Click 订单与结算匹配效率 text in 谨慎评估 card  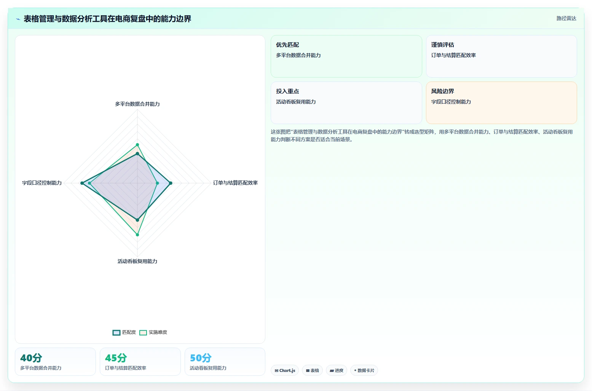coord(453,55)
